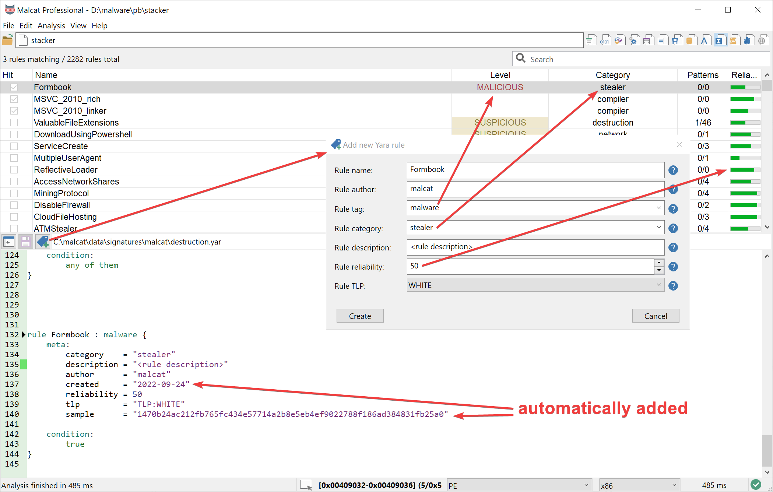Open file with the folder icon
Screen dimensions: 773x492
tap(8, 40)
